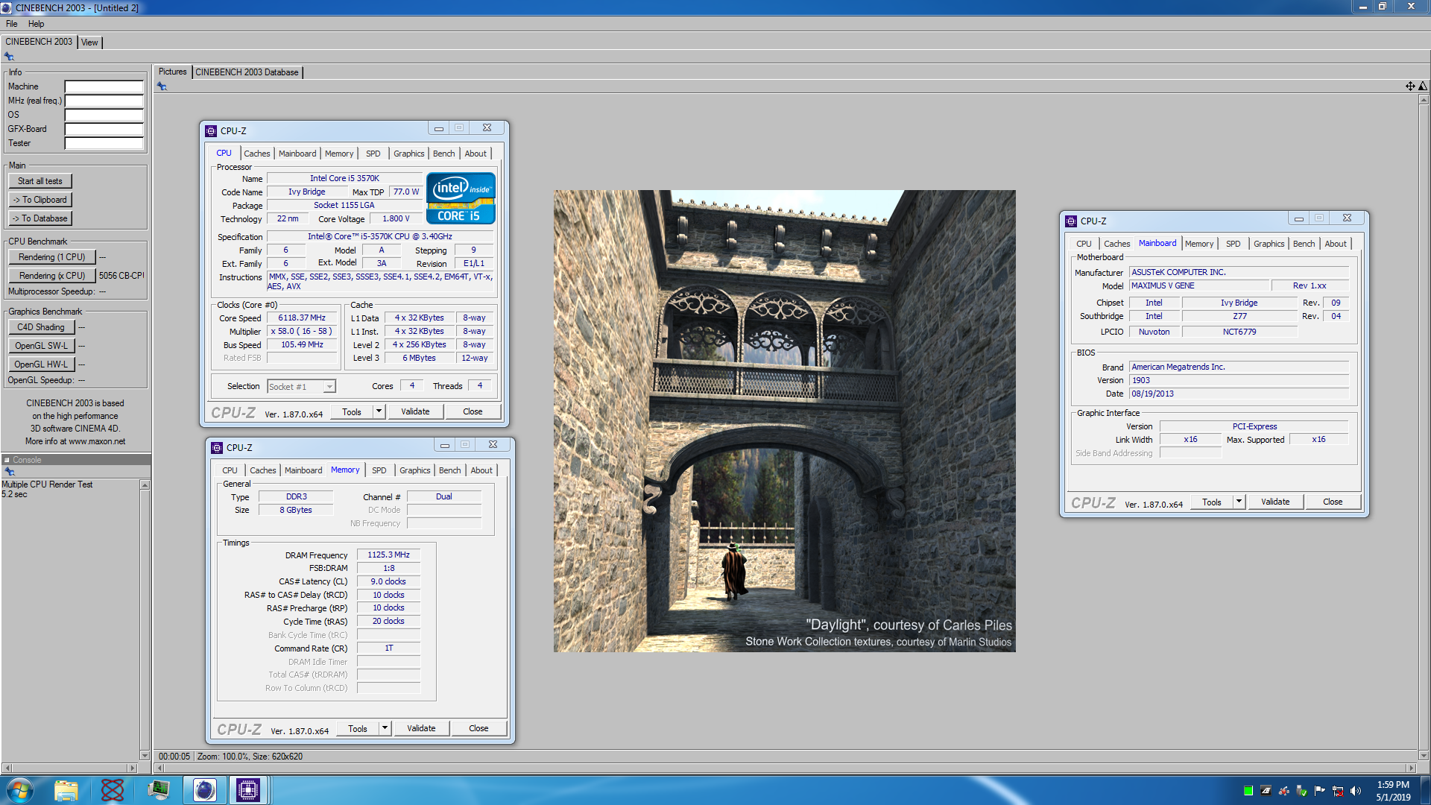Expand Tools arrow in CPU-Z Memory window
1431x805 pixels.
385,728
